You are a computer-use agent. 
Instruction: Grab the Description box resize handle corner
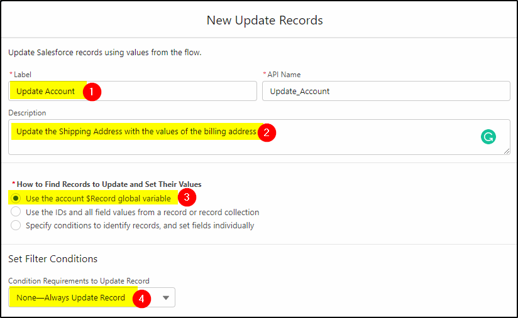coord(507,151)
